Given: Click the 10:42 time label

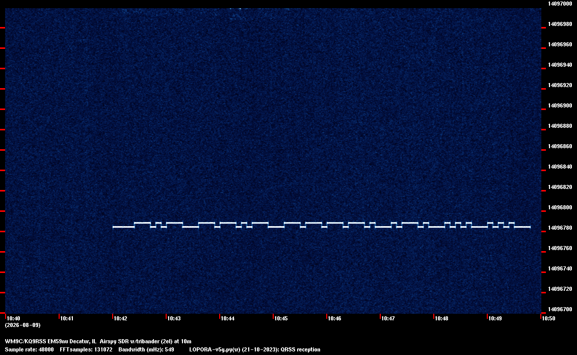Looking at the screenshot, I should tap(120, 318).
